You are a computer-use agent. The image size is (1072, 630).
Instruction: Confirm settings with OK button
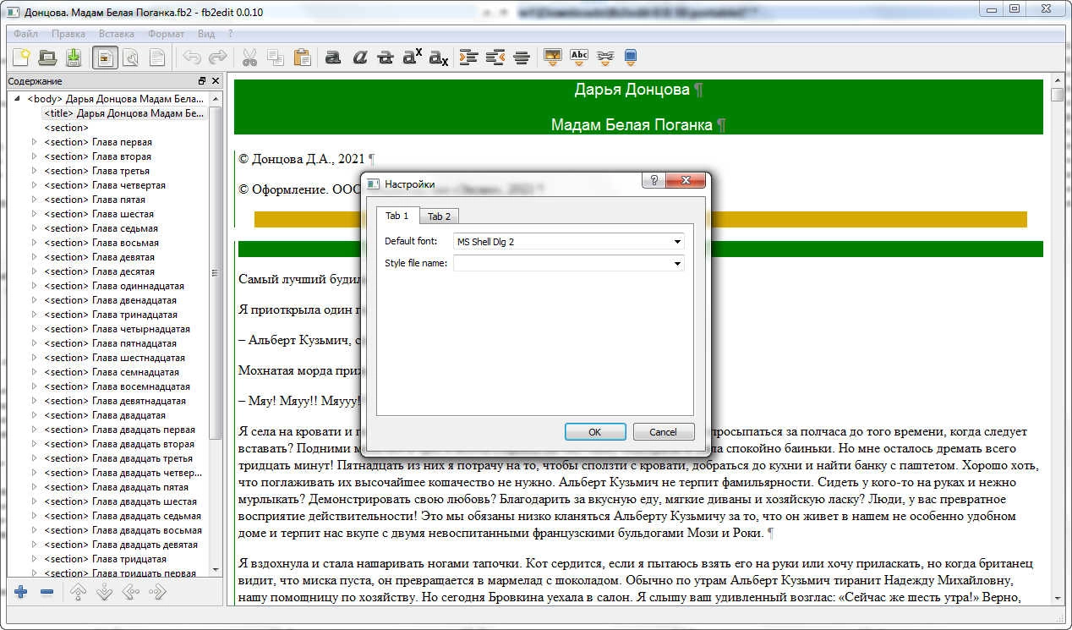pyautogui.click(x=594, y=431)
